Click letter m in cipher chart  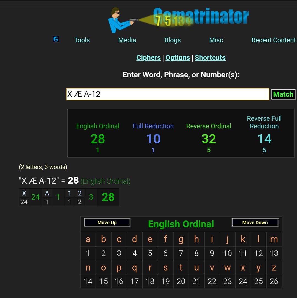pos(274,239)
